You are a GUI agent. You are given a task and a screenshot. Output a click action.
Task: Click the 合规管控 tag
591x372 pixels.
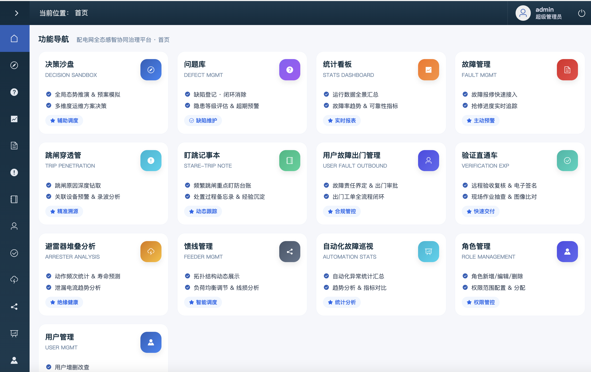(342, 211)
